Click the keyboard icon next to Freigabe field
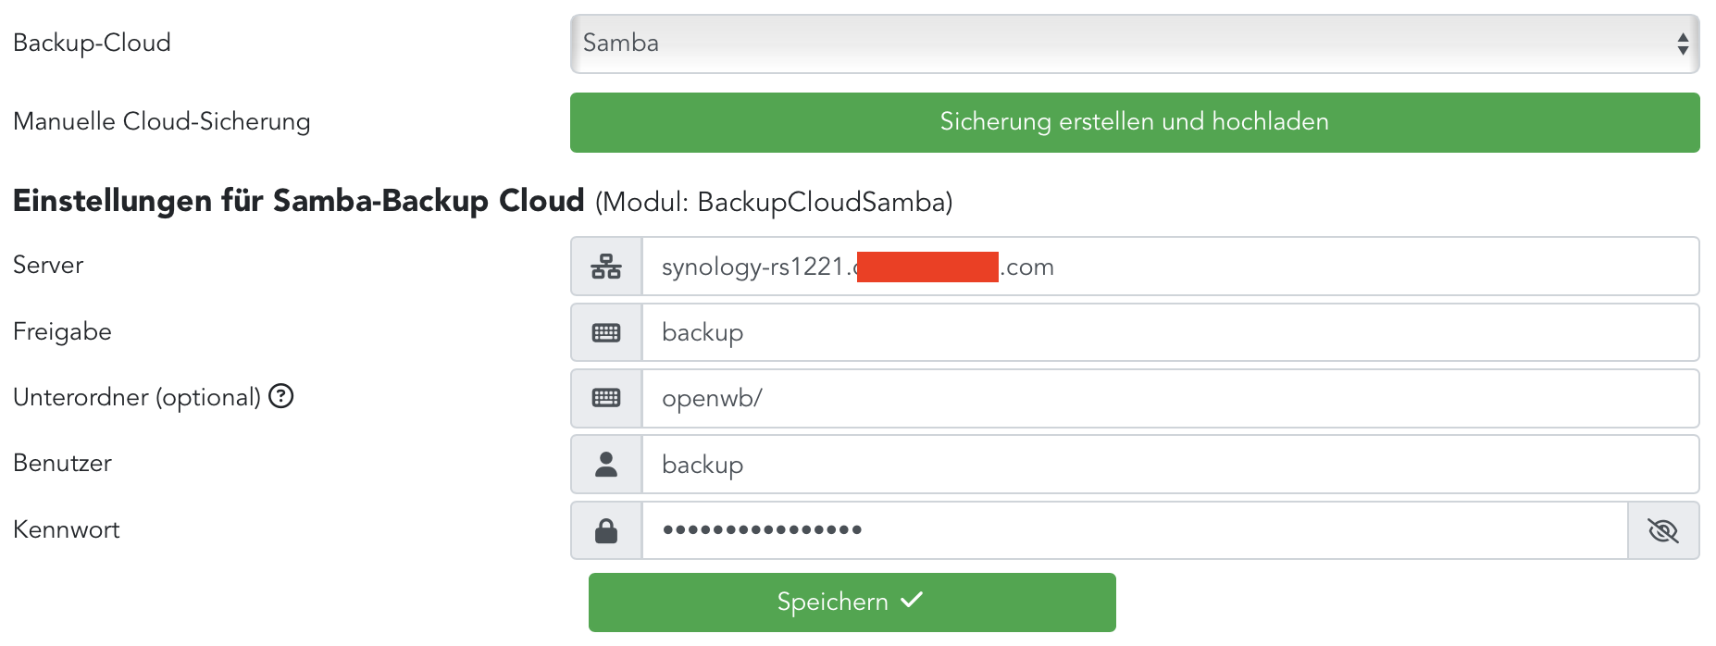Image resolution: width=1716 pixels, height=646 pixels. [606, 332]
